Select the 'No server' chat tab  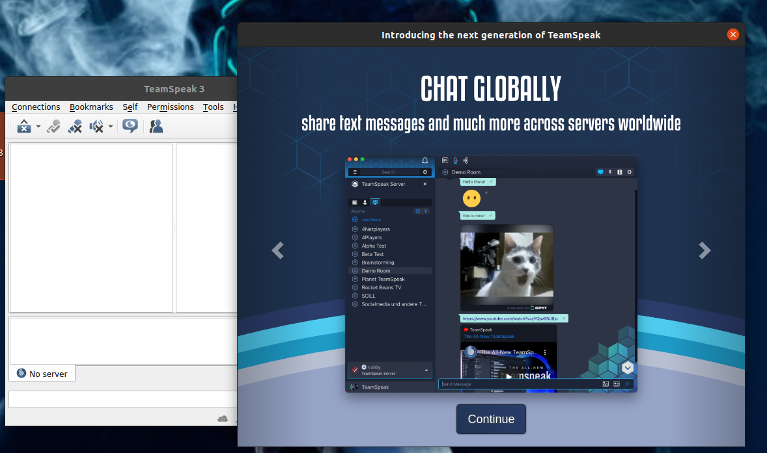pyautogui.click(x=42, y=374)
